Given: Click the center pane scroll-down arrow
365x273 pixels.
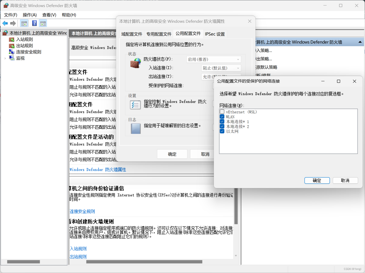Looking at the screenshot, I should [236, 256].
